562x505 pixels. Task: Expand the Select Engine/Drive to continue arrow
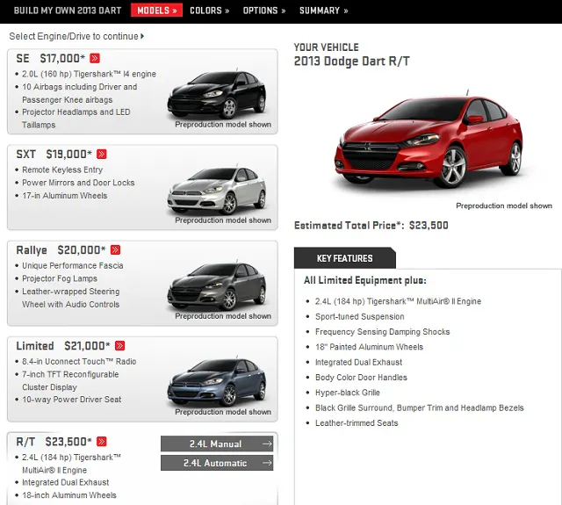(142, 37)
